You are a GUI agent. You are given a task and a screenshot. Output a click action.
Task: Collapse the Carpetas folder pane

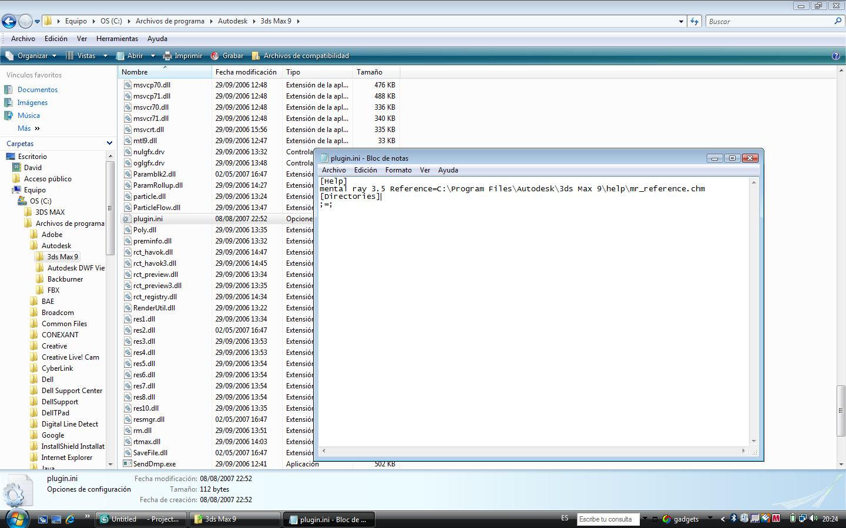(x=109, y=143)
